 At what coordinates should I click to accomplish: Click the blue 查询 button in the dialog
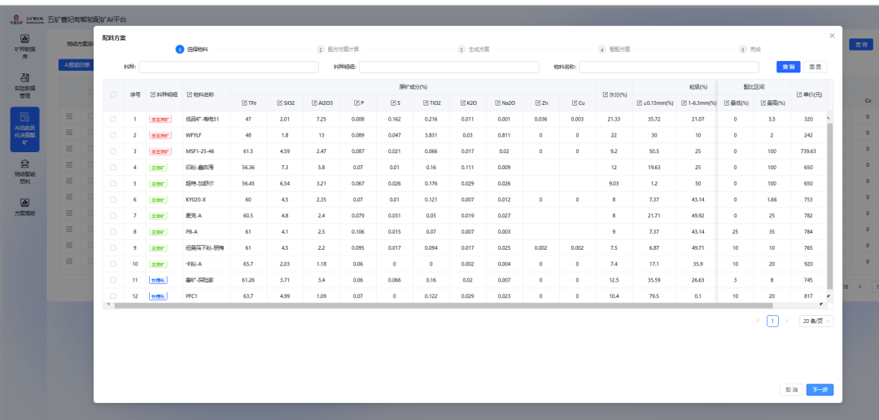[x=788, y=67]
